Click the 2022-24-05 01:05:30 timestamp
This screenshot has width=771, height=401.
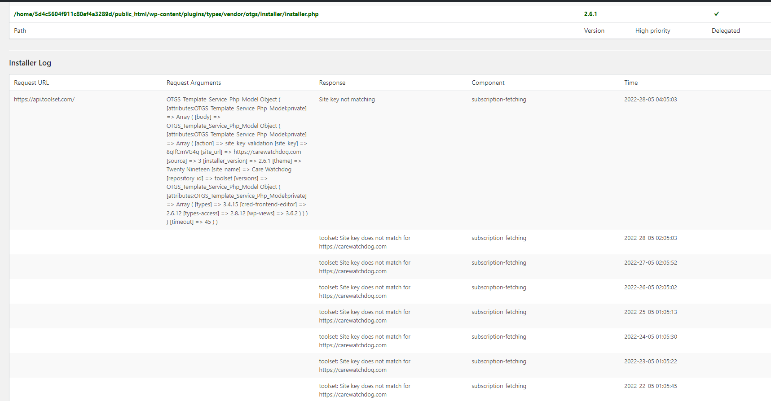(650, 337)
